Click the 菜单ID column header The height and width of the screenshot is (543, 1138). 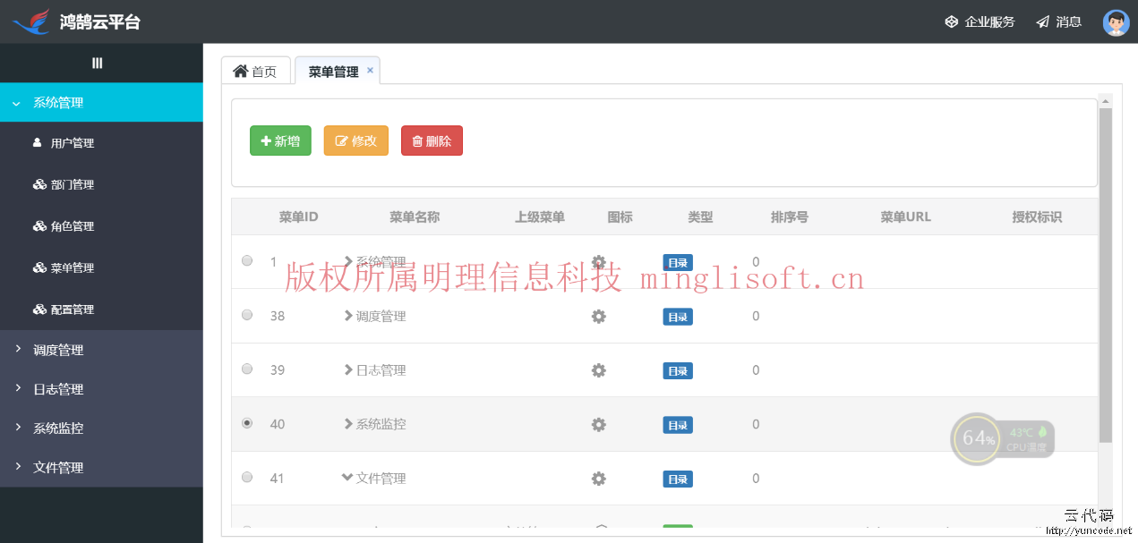pos(298,216)
